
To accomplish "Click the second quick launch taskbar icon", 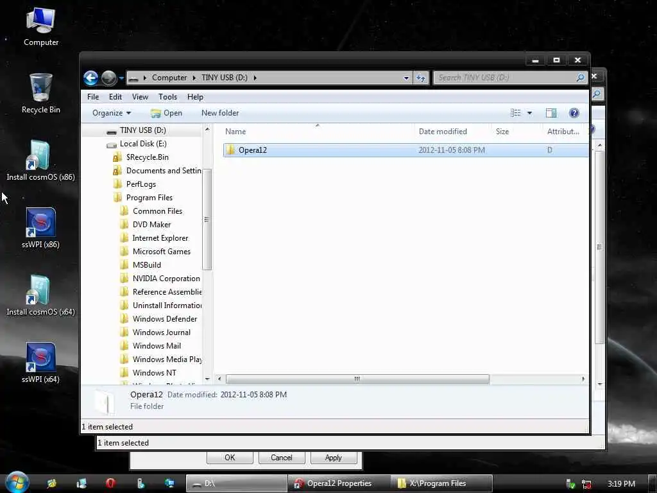I will pyautogui.click(x=81, y=483).
